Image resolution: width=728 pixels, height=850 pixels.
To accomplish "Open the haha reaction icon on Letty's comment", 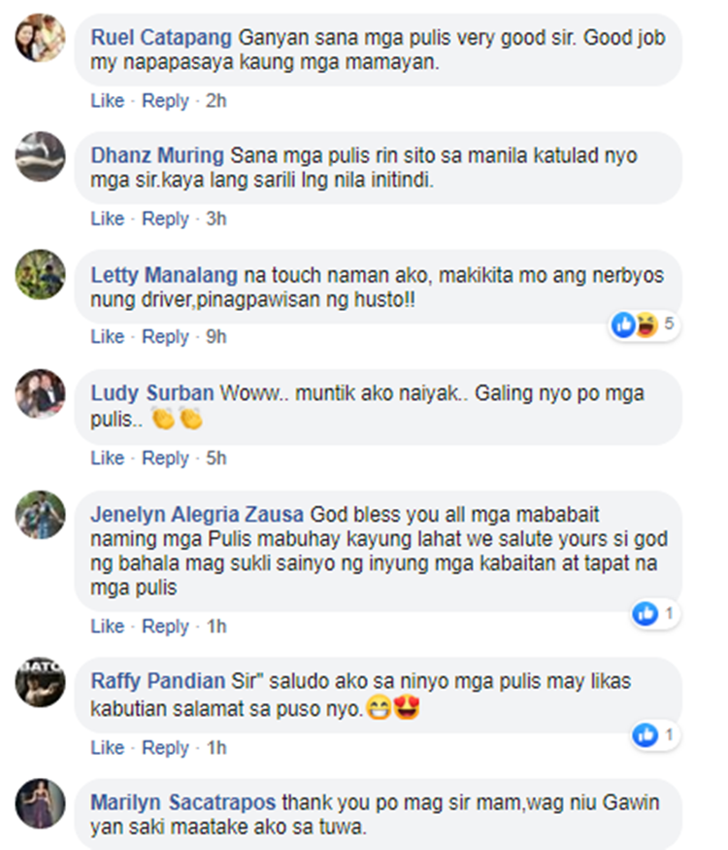I will point(646,324).
